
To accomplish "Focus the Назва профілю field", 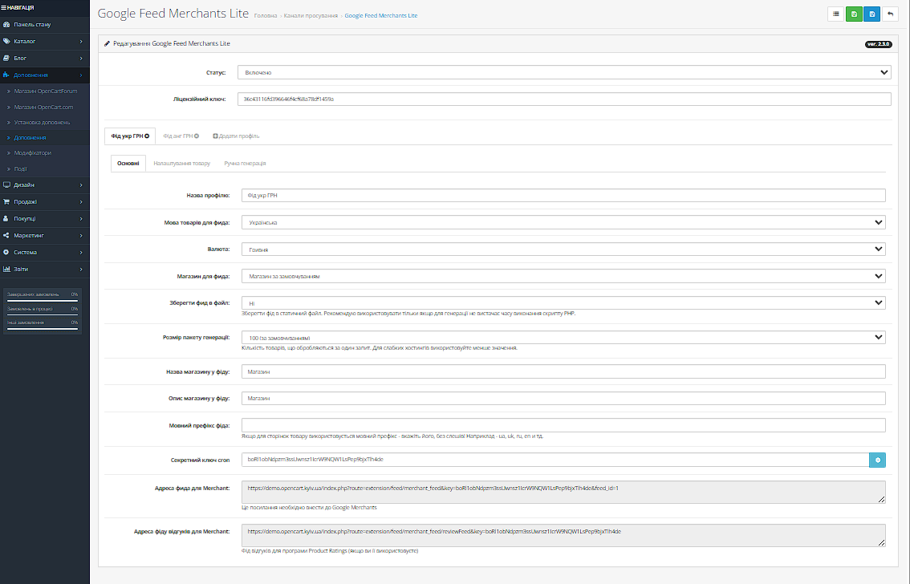I will pos(563,196).
